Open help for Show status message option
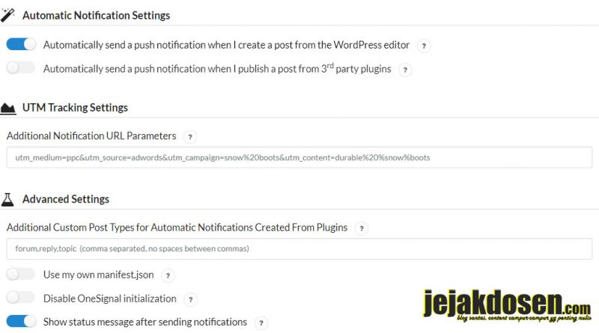 (261, 323)
